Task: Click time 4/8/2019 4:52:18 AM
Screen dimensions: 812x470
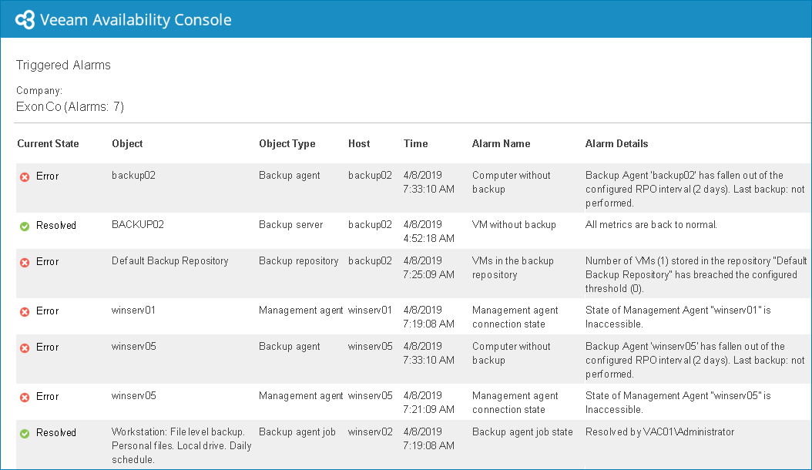Action: click(429, 231)
